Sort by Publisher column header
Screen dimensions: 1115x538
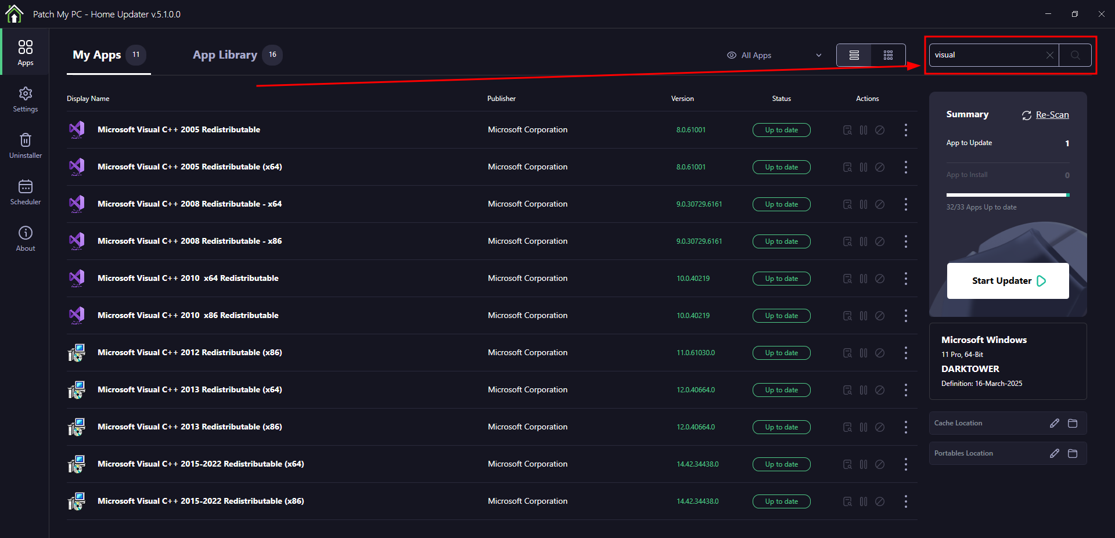(x=501, y=99)
